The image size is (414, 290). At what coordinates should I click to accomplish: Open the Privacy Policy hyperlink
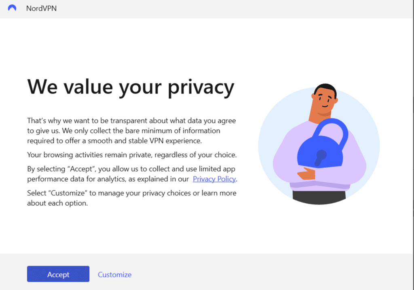pyautogui.click(x=214, y=179)
